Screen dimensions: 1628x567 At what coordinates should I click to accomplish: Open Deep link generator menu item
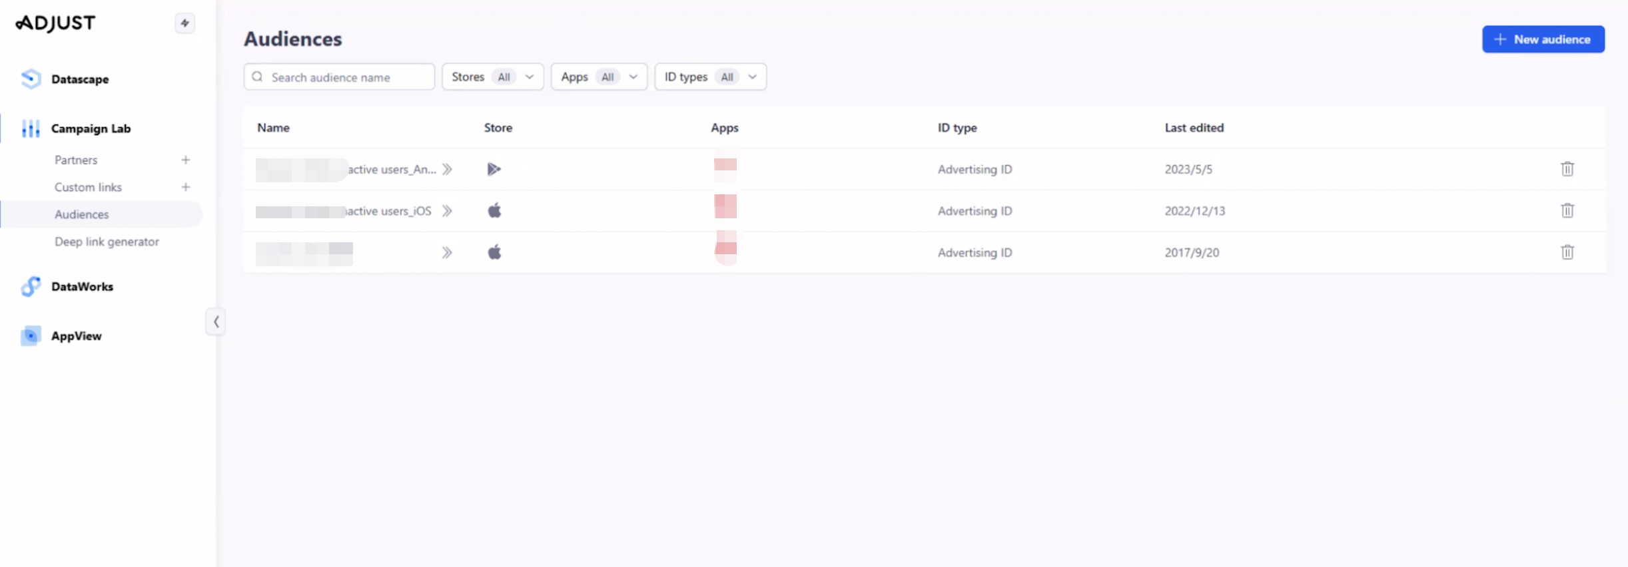tap(107, 242)
